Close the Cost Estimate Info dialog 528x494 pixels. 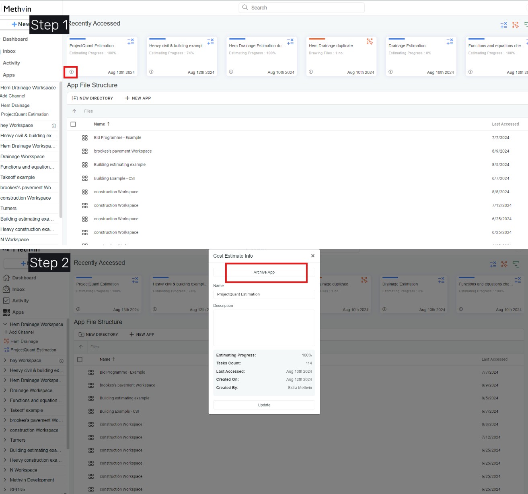point(313,256)
